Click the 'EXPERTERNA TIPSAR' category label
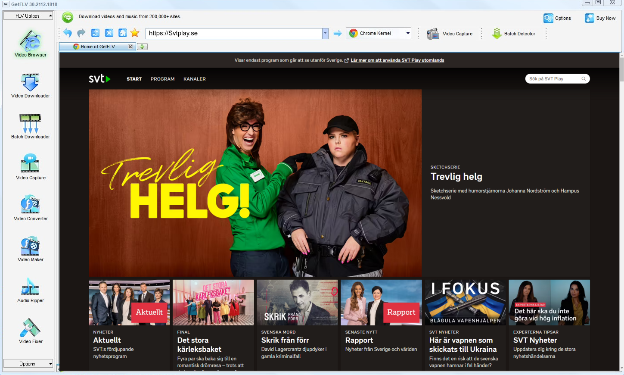 tap(536, 332)
